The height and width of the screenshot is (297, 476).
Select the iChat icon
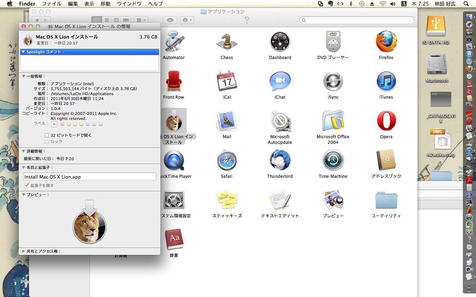tap(280, 81)
